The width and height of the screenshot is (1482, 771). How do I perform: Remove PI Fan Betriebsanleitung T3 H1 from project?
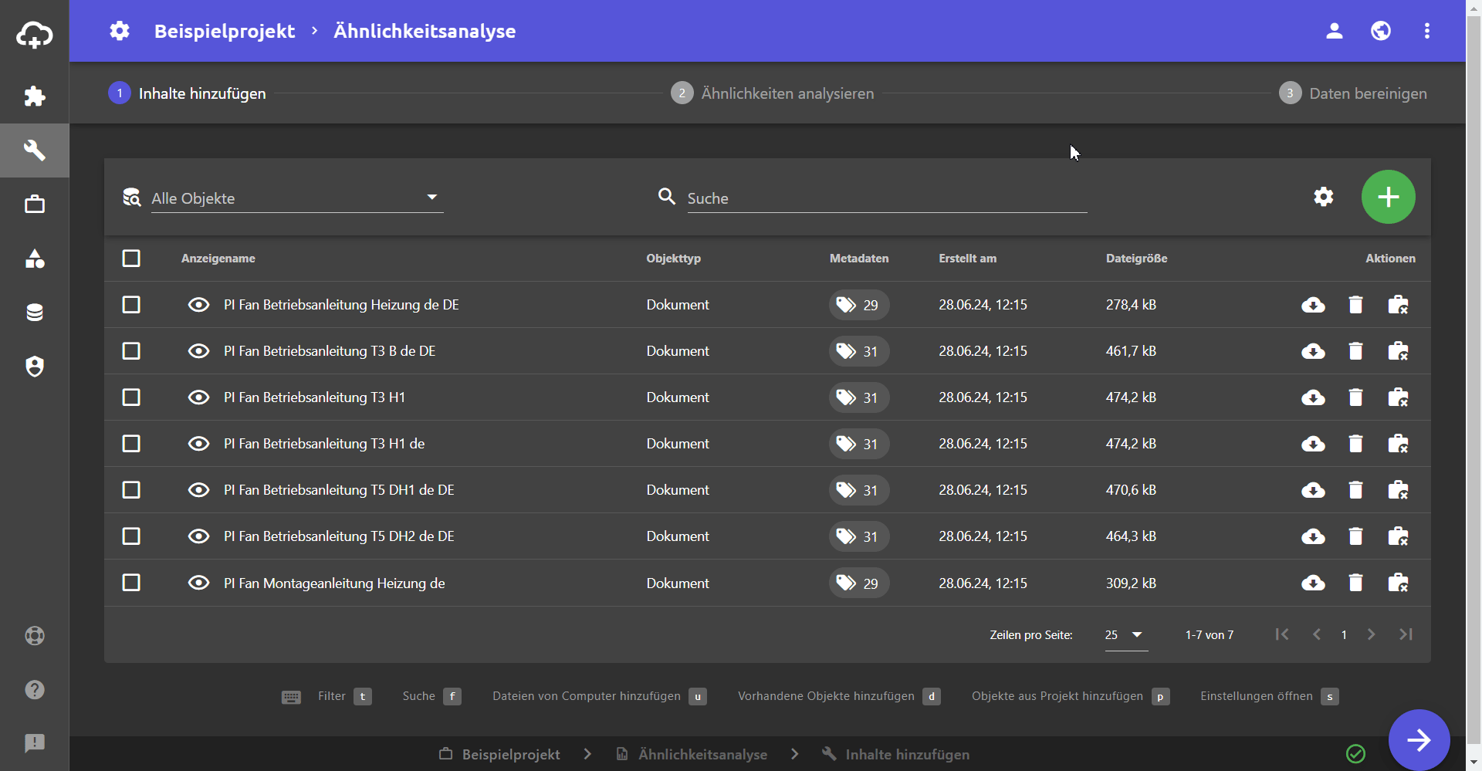[x=1398, y=397]
